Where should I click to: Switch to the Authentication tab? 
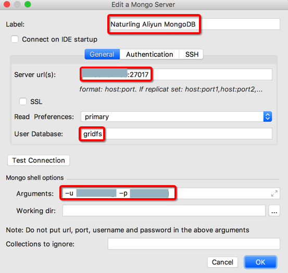[x=149, y=54]
